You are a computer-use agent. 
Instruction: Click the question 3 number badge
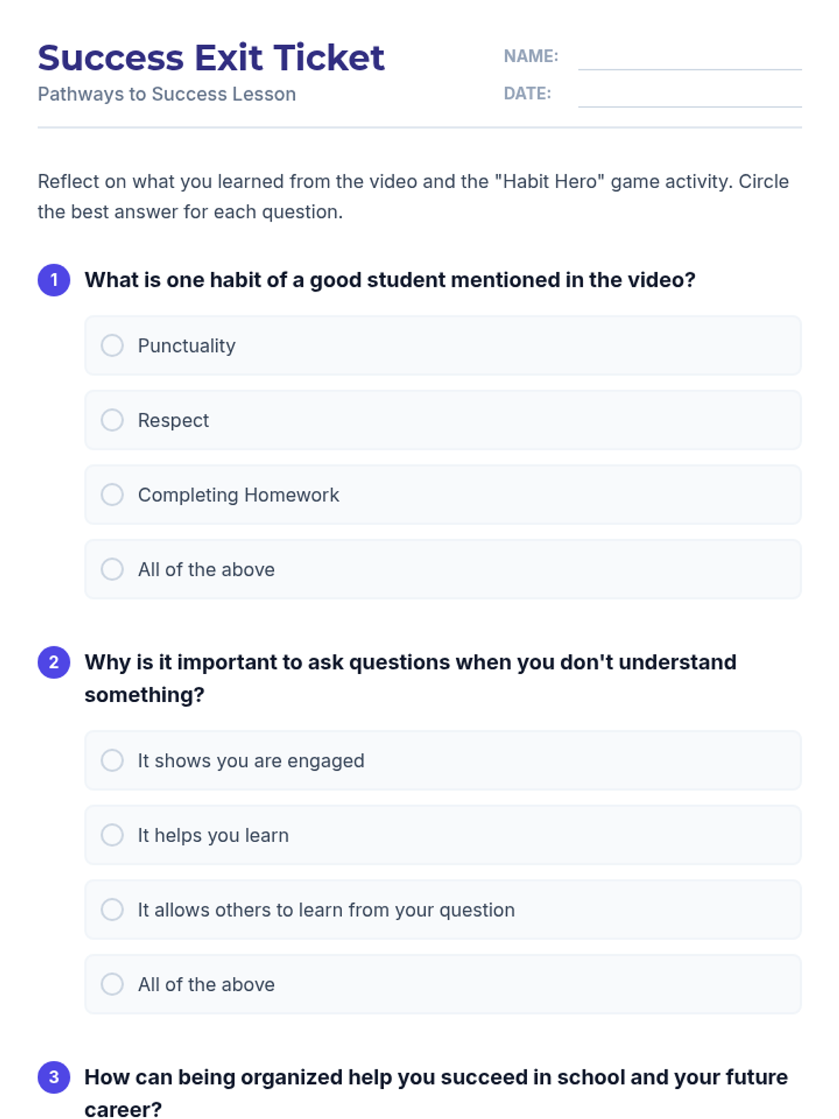click(54, 1078)
